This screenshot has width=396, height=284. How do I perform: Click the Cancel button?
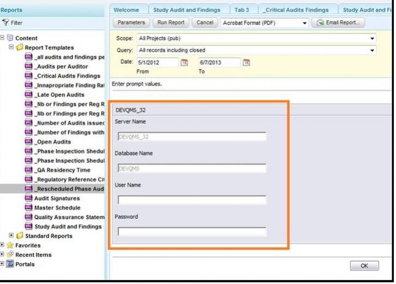point(205,23)
